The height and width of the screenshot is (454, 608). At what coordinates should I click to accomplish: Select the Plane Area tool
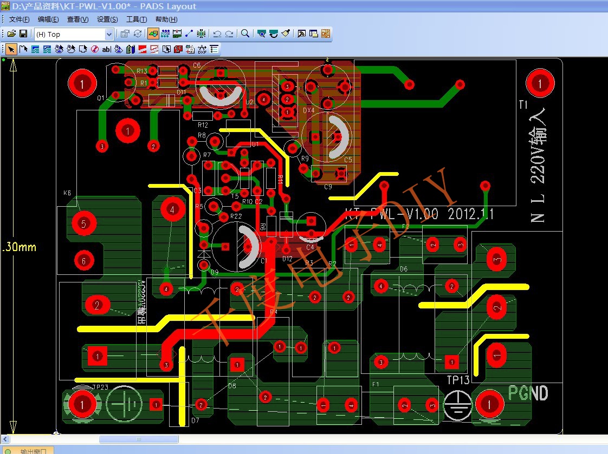coord(143,49)
